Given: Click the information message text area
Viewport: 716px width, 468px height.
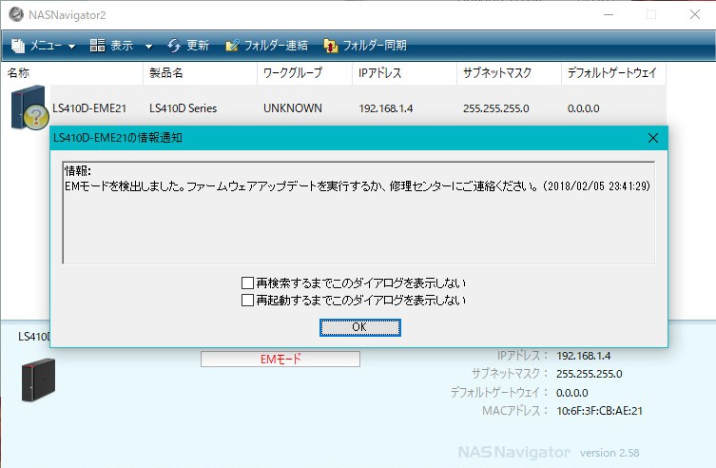Looking at the screenshot, I should click(358, 213).
